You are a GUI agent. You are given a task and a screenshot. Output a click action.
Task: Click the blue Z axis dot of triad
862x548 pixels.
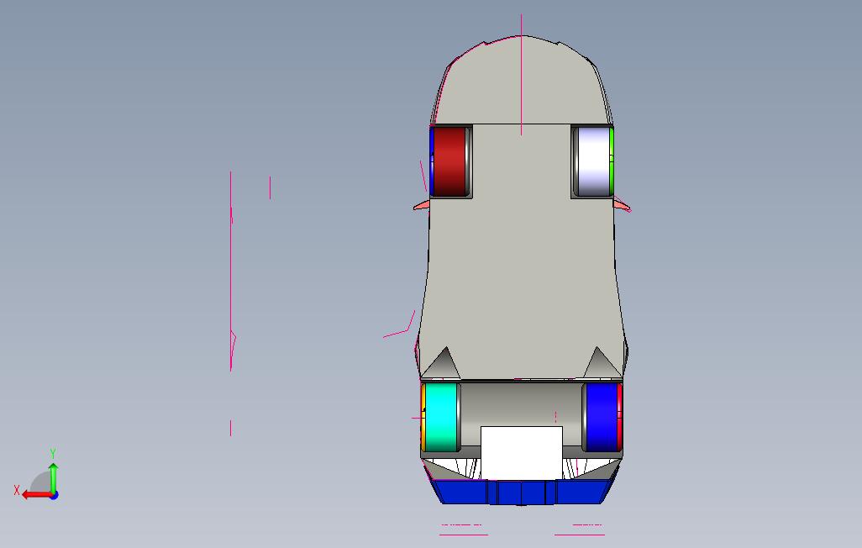(x=54, y=496)
